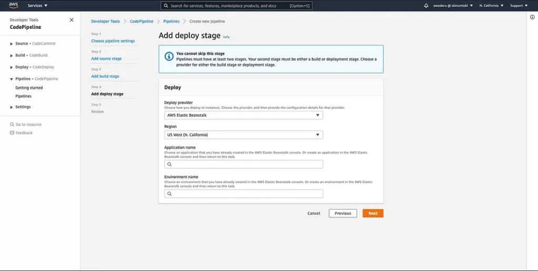Click the Feedback icon in sidebar
538x271 pixels.
(12, 133)
